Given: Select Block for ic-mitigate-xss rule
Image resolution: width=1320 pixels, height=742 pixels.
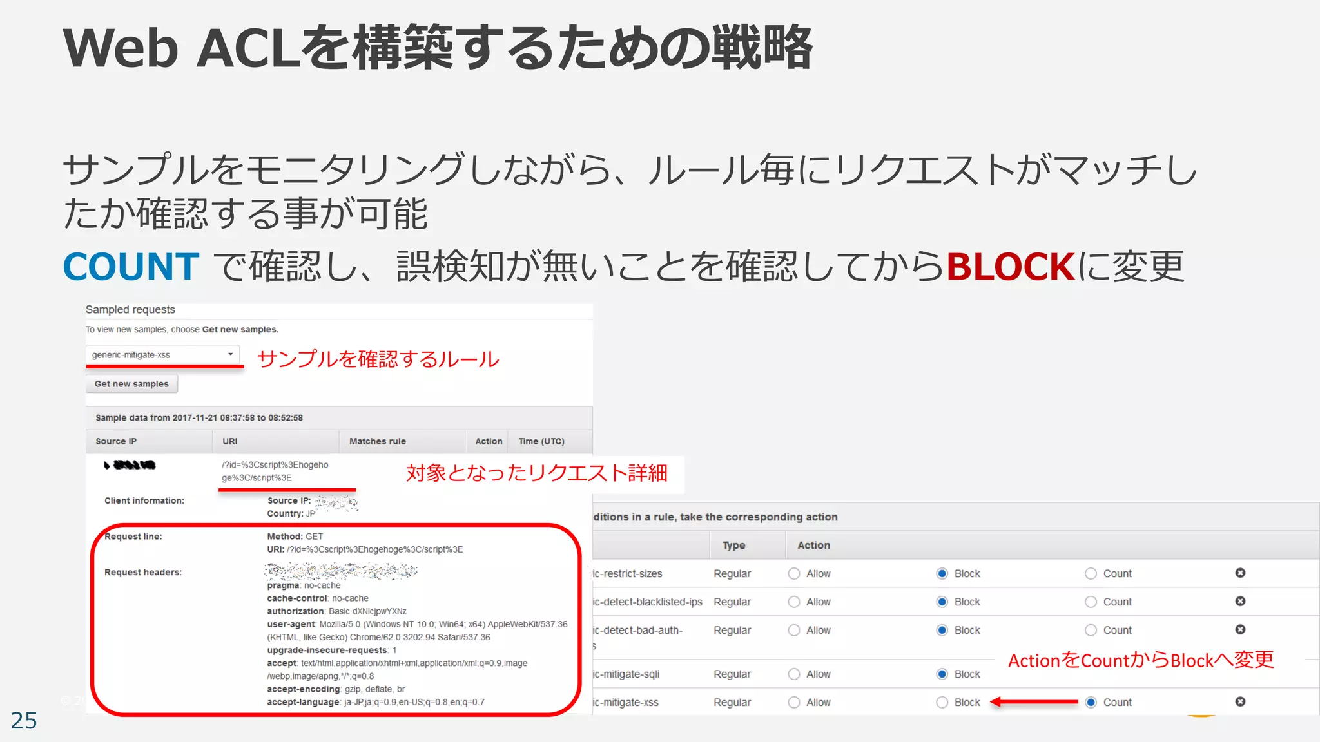Looking at the screenshot, I should click(942, 703).
